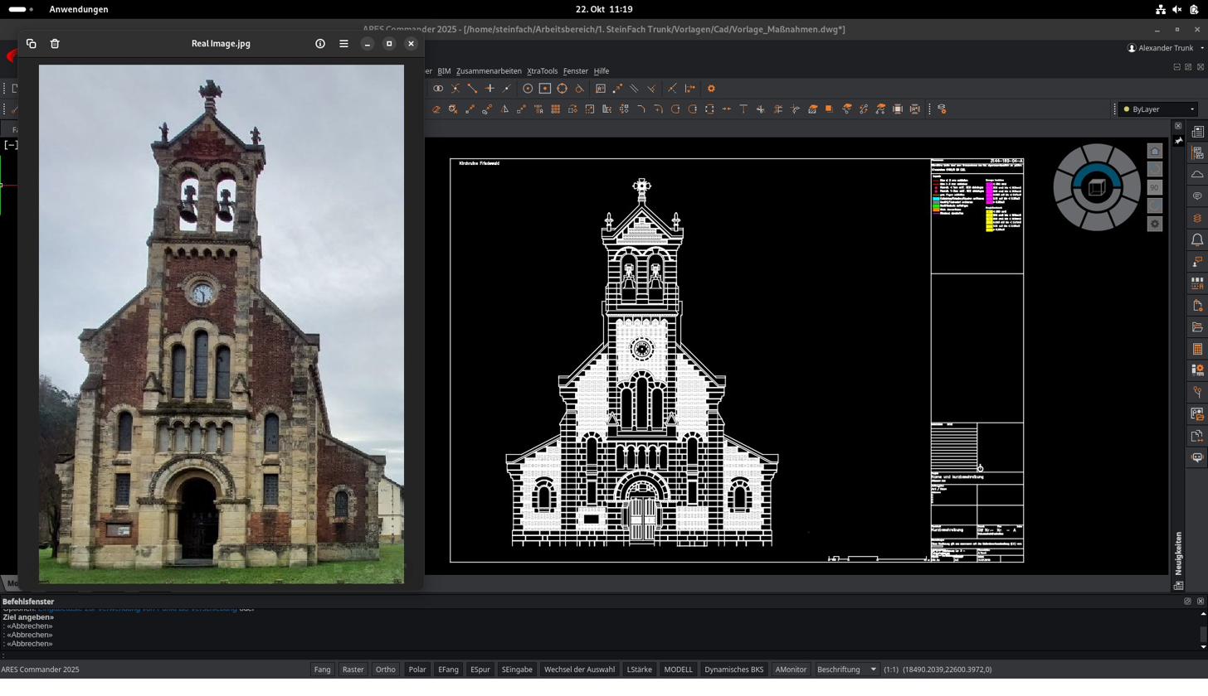This screenshot has height=696, width=1208.
Task: Open Anwendungen menu in top panel
Action: [x=79, y=9]
